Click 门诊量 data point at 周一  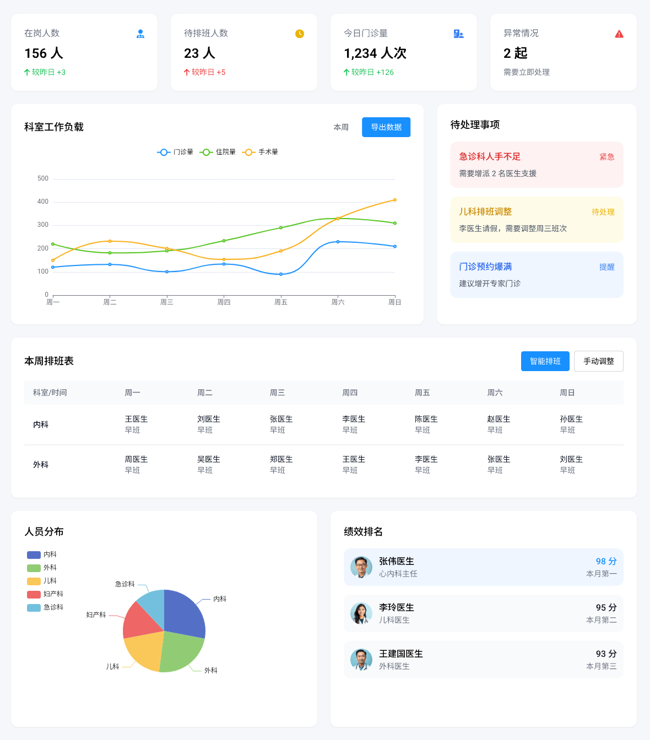53,267
